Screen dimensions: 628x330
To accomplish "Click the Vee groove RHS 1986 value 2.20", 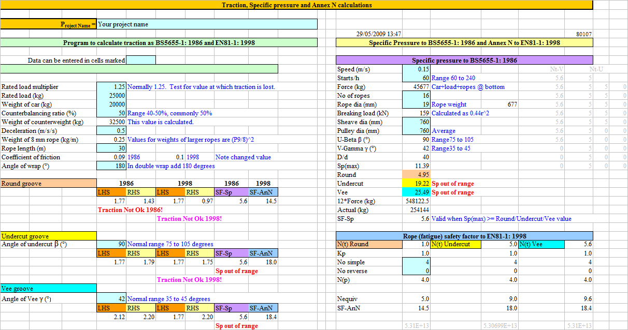I will 149,317.
